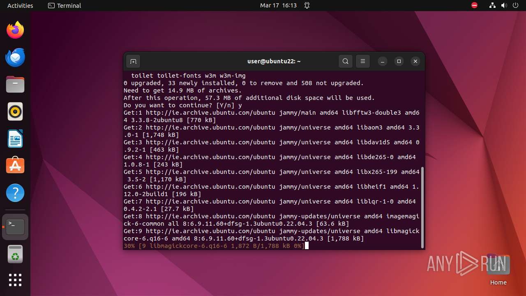Image resolution: width=526 pixels, height=296 pixels.
Task: Click the Get:2 libaom3 line
Action: (x=272, y=131)
